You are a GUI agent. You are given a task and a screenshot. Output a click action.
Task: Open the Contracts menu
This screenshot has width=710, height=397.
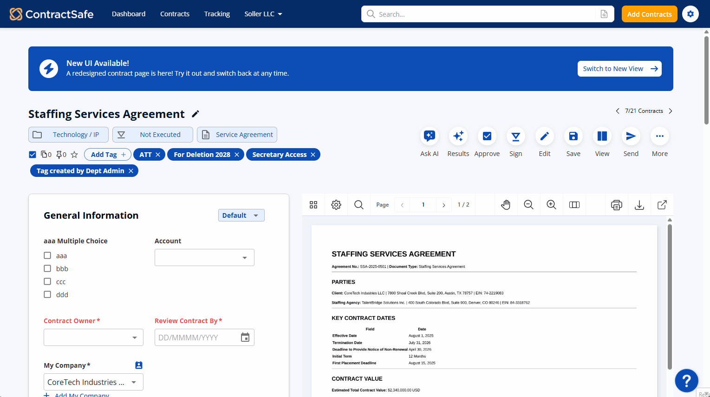(175, 14)
